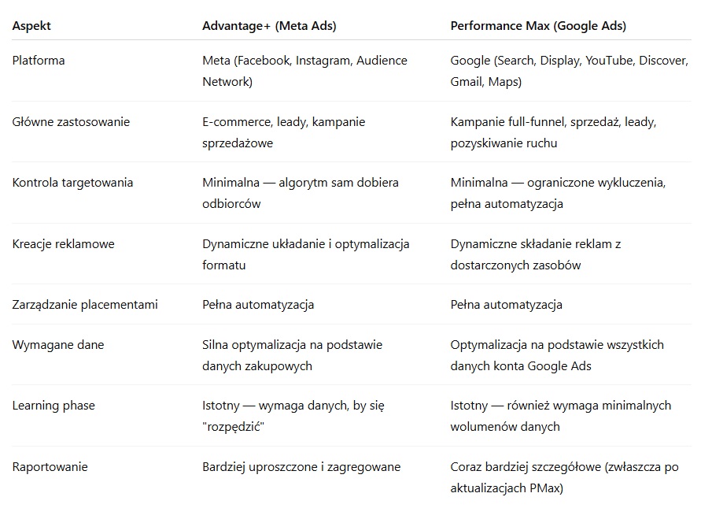Click "Pełna automatyzacja" in the Performance Max column

coord(506,305)
